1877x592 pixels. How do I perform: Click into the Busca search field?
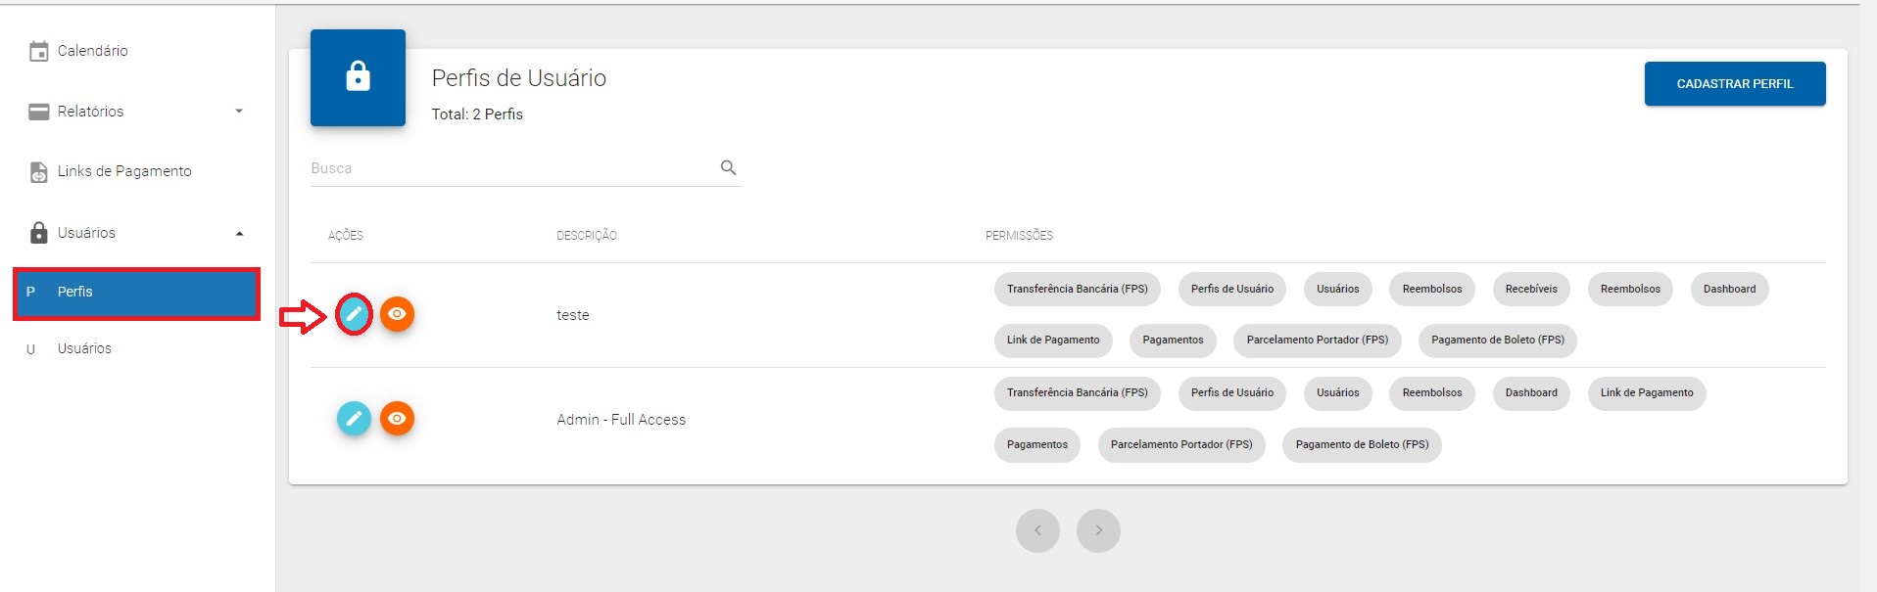509,168
